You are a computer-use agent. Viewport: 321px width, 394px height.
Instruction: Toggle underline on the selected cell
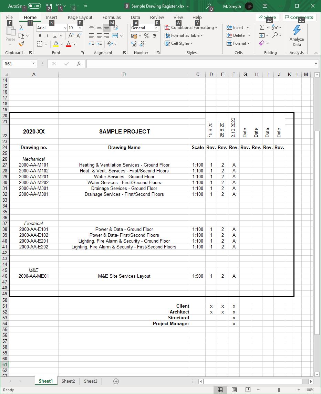pyautogui.click(x=54, y=35)
